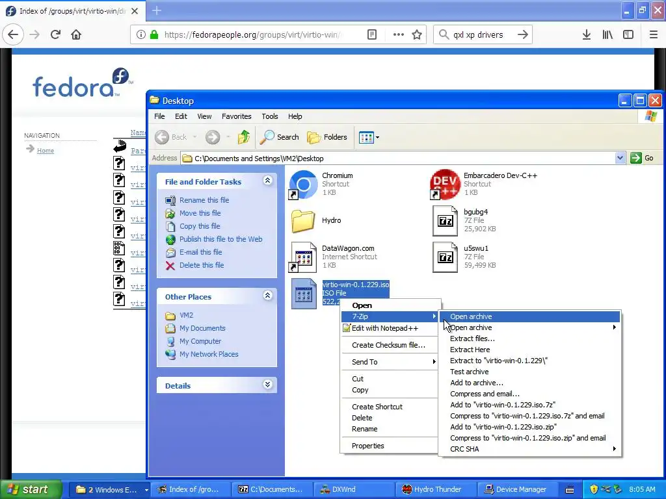Close the Index of /groups tab
Image resolution: width=666 pixels, height=499 pixels.
click(x=135, y=11)
